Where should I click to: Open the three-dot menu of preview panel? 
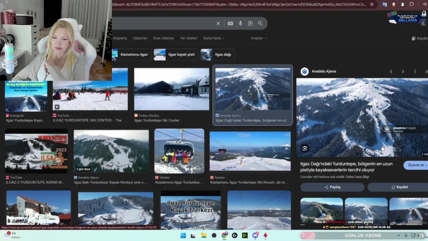(x=415, y=72)
